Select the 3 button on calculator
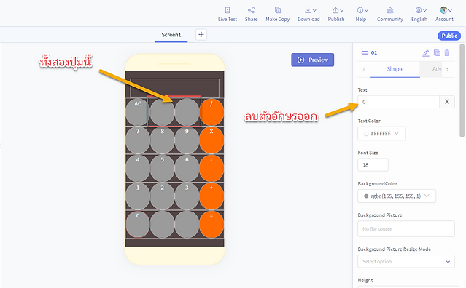The width and height of the screenshot is (466, 288). [187, 196]
